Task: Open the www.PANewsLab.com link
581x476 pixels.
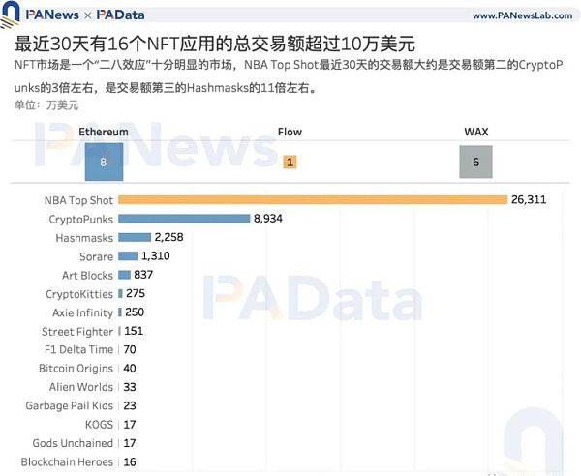Action: click(x=522, y=15)
